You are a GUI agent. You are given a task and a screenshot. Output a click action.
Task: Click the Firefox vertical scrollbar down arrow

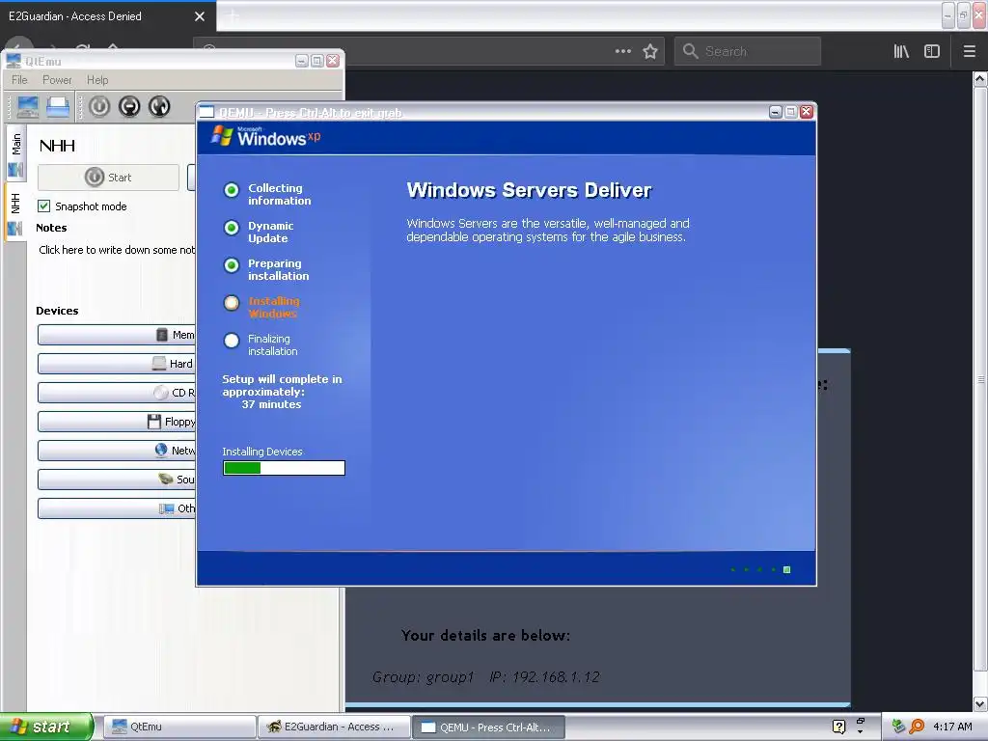980,703
